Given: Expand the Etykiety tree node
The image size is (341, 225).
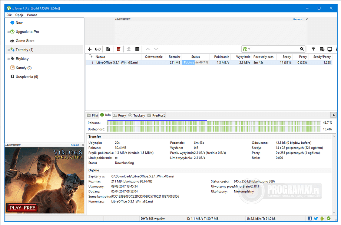Looking at the screenshot, I should pos(8,59).
